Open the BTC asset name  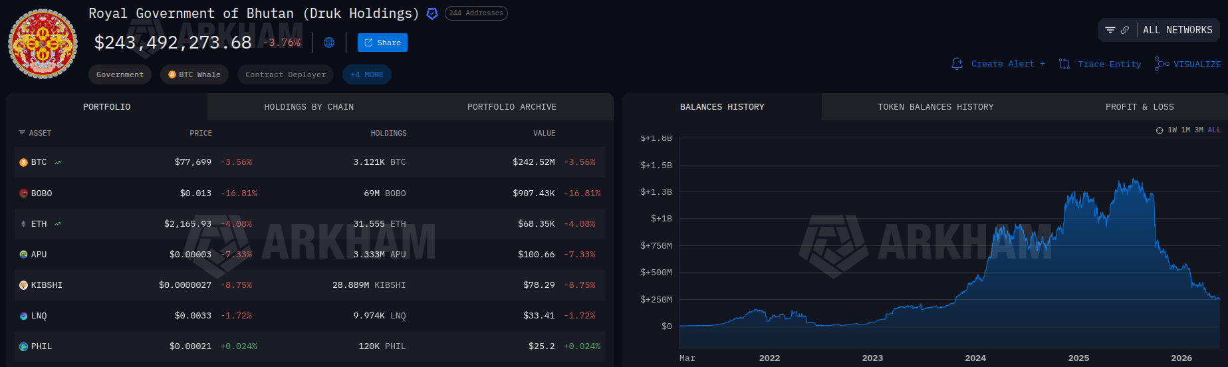(x=39, y=162)
